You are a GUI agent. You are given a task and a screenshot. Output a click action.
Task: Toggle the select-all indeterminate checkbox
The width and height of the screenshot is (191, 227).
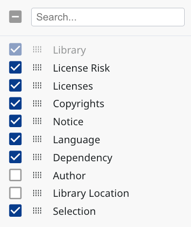coord(15,17)
